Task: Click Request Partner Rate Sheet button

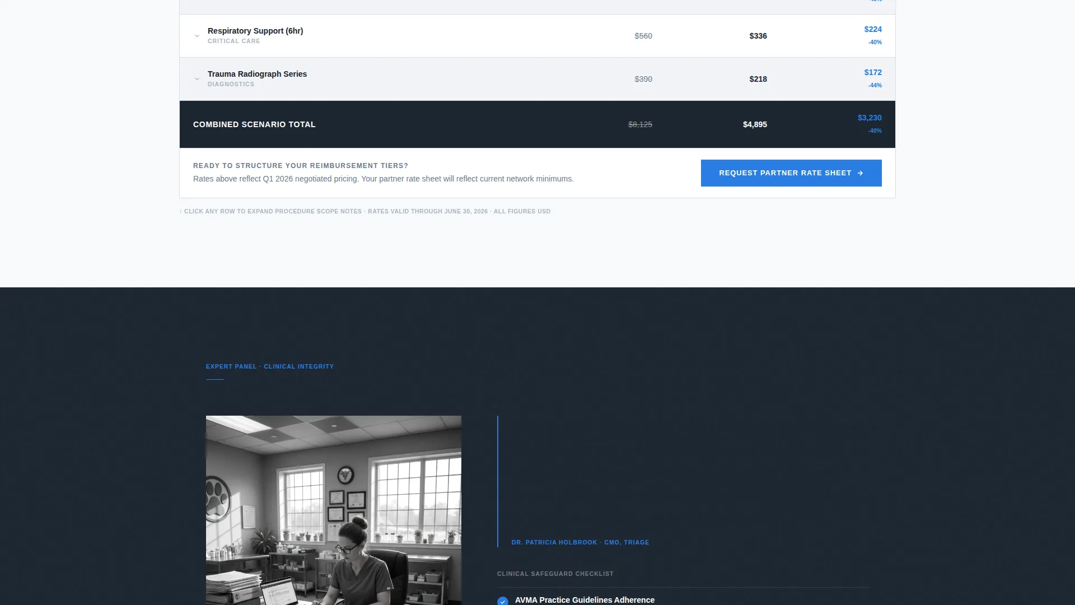Action: pos(791,173)
